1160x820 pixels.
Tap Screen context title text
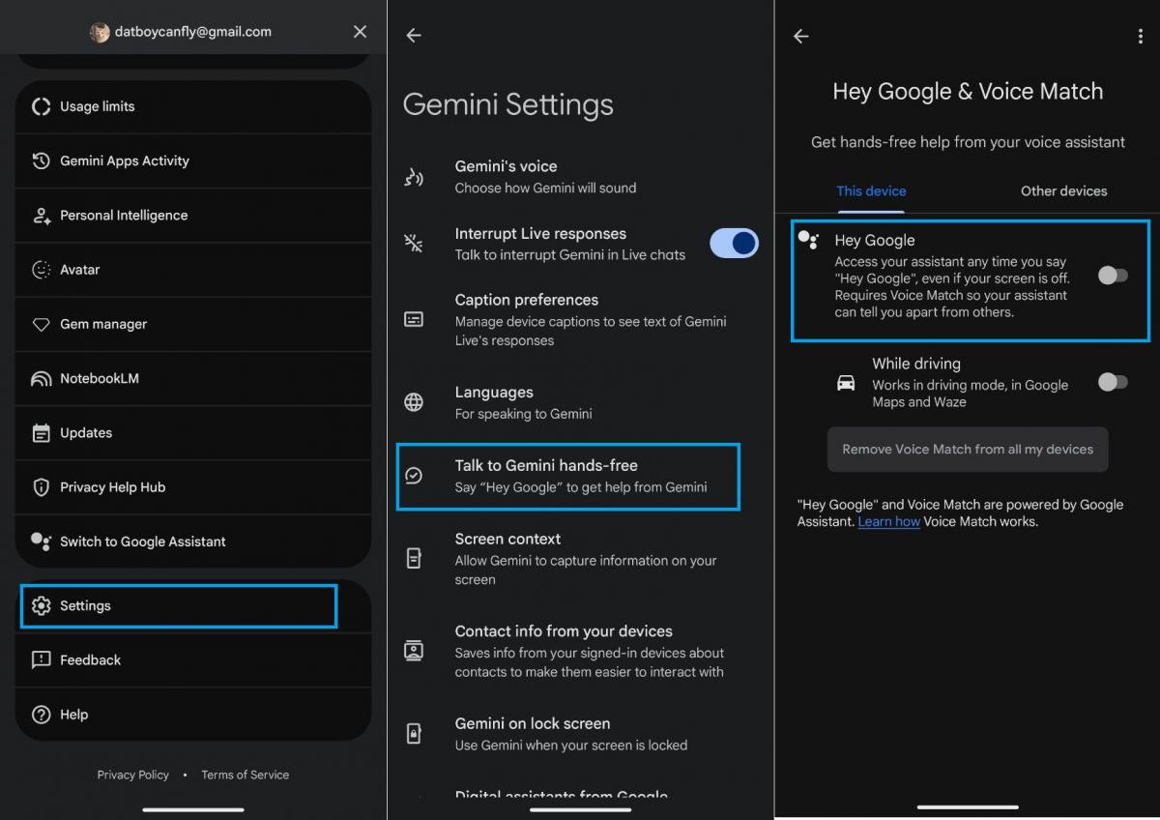click(507, 539)
